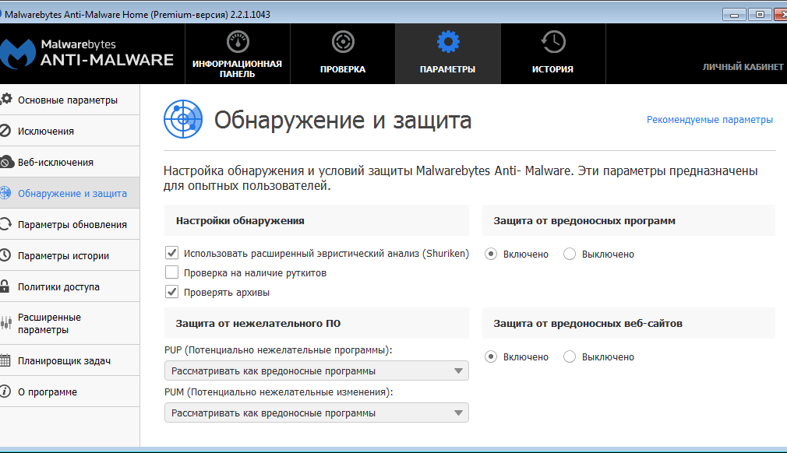Maximize the Malwarebytes window
Screen dimensions: 787x453
[x=760, y=15]
